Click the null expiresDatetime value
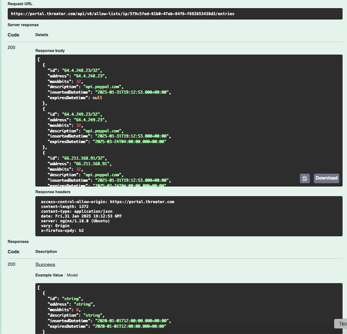 click(x=98, y=98)
